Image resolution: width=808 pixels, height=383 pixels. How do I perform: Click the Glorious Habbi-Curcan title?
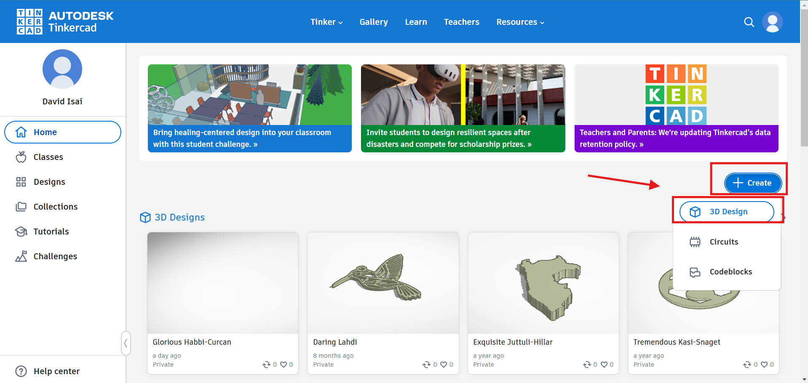(192, 342)
